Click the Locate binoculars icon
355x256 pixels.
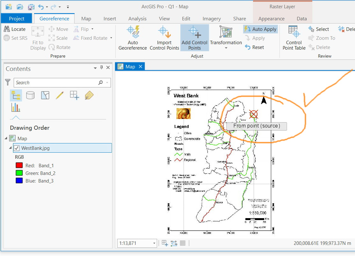pos(7,29)
